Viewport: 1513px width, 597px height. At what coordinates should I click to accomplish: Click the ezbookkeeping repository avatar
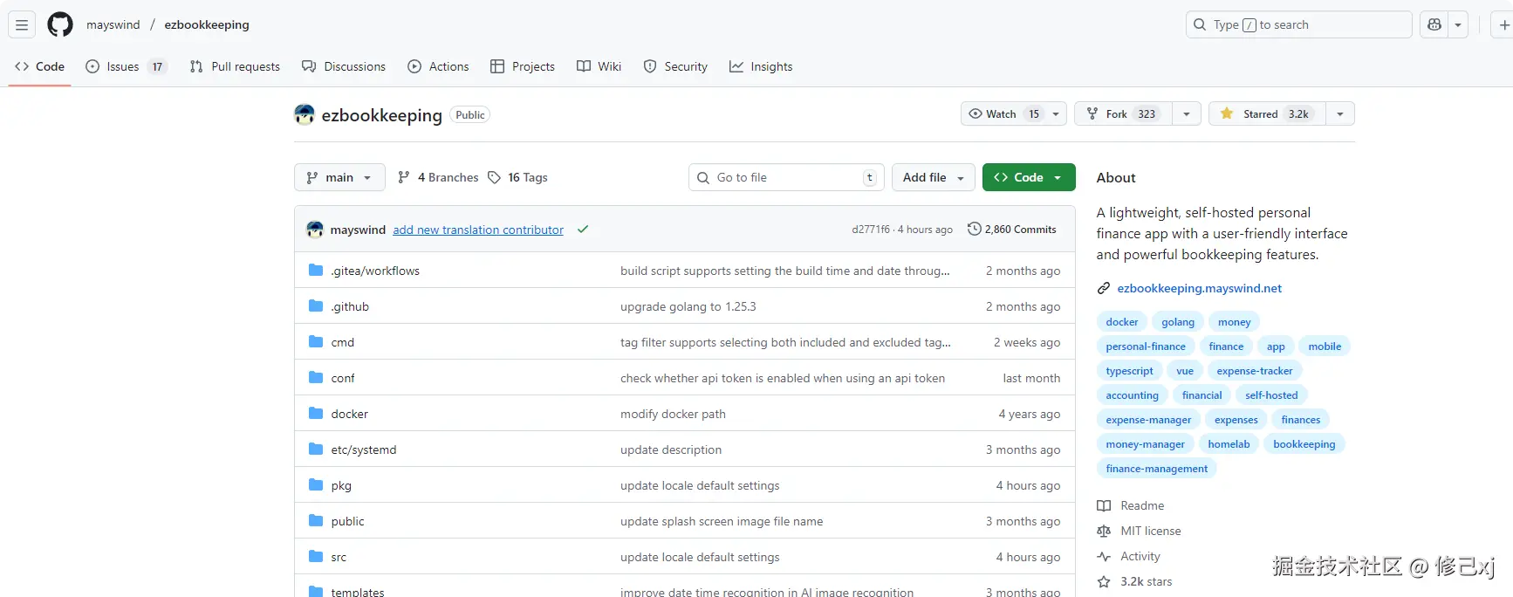pyautogui.click(x=305, y=114)
